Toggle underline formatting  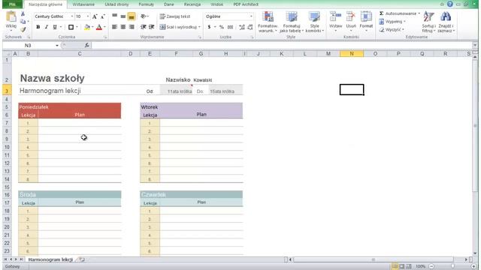[x=55, y=27]
